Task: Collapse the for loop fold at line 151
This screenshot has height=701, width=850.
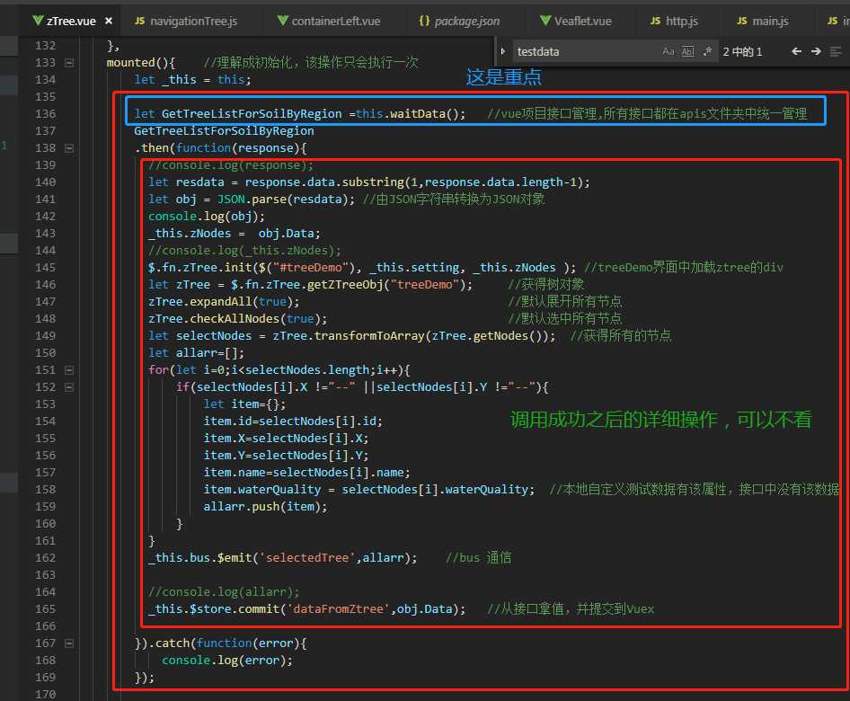Action: coord(69,370)
